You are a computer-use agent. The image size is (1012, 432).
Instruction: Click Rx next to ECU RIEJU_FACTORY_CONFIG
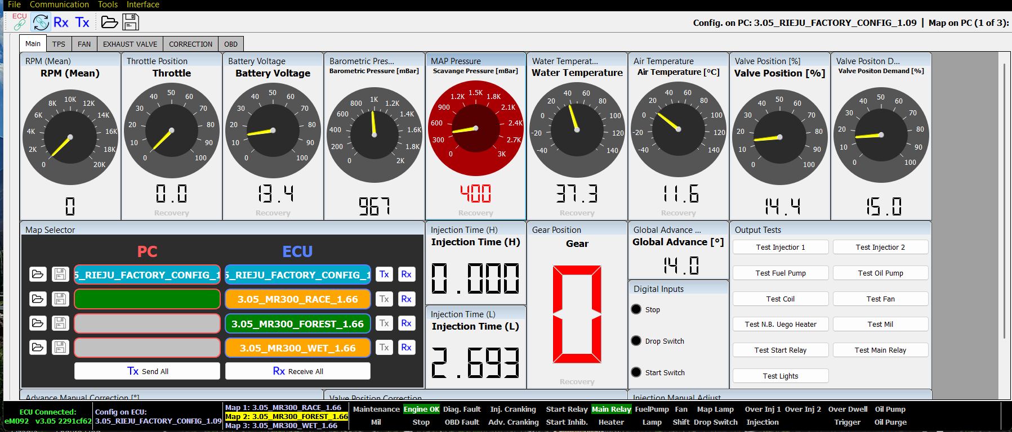click(406, 274)
